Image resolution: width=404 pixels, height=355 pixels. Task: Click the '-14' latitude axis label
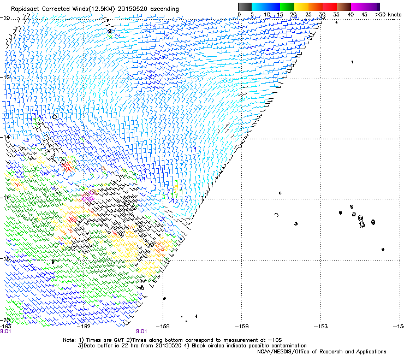click(x=5, y=137)
